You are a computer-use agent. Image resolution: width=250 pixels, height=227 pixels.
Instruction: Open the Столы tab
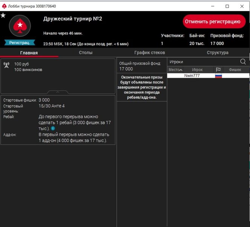[x=86, y=53]
